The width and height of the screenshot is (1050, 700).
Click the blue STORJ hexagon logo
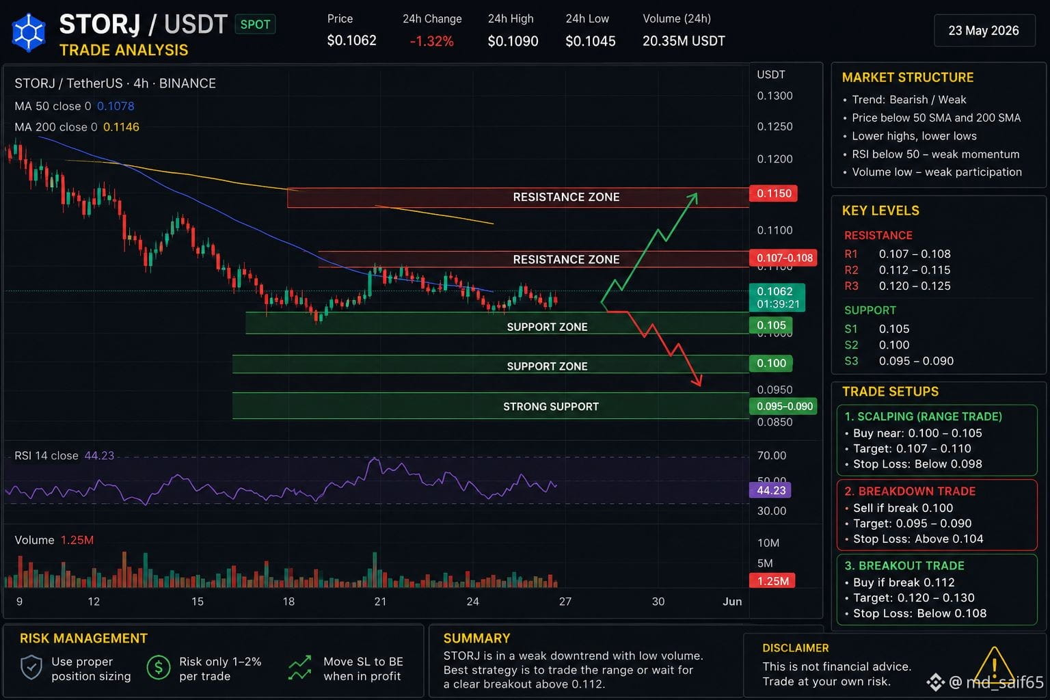(29, 32)
